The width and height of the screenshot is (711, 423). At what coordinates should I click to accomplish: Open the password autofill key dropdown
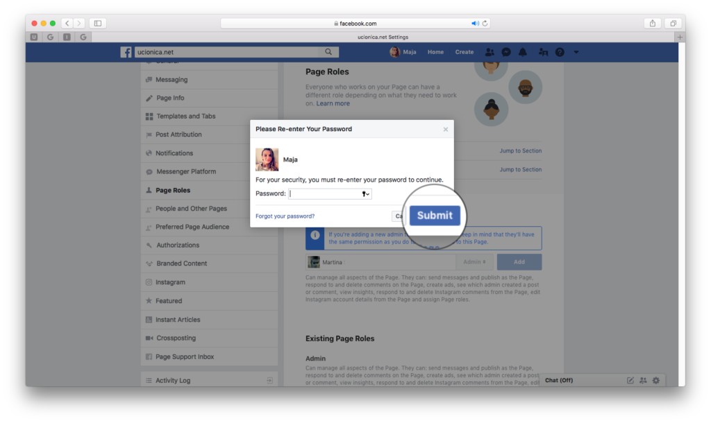(366, 194)
